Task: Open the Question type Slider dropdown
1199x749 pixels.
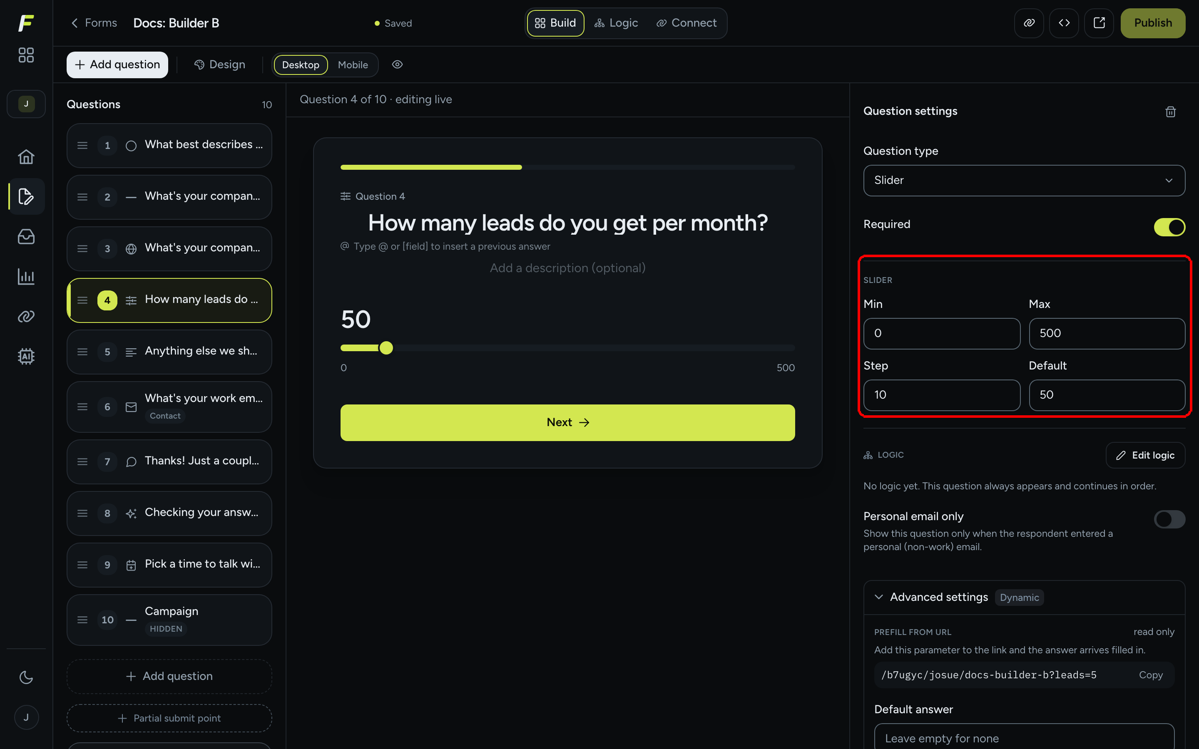Action: tap(1024, 180)
